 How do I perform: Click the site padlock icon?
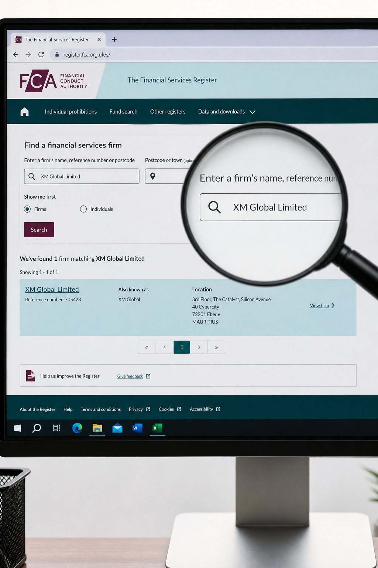(x=57, y=54)
